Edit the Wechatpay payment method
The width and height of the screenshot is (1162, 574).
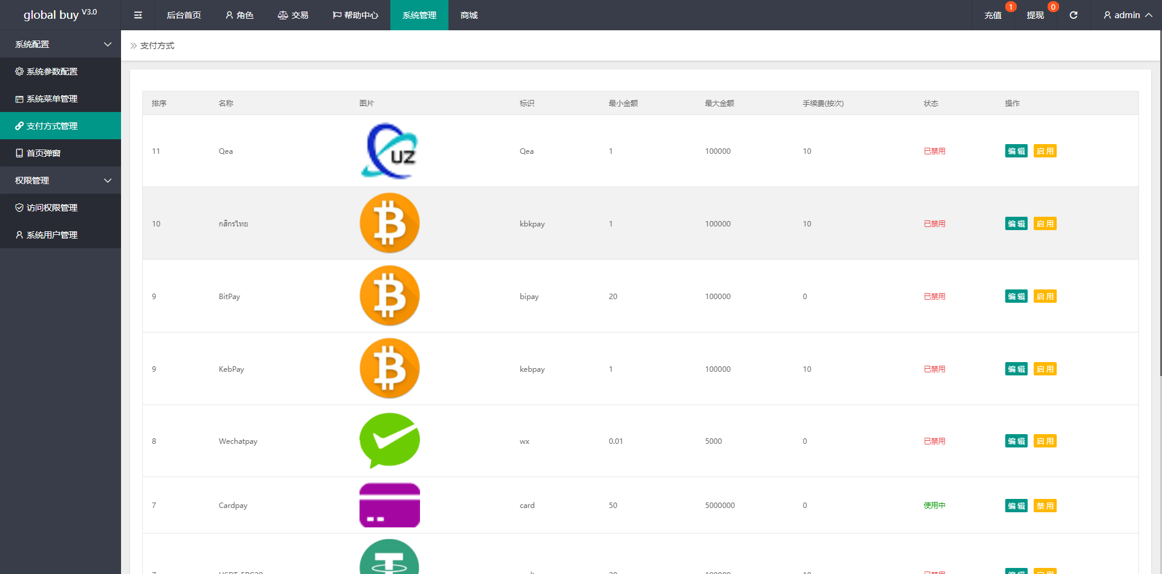click(1016, 441)
